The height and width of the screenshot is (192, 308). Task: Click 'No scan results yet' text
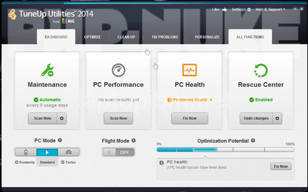point(118,100)
